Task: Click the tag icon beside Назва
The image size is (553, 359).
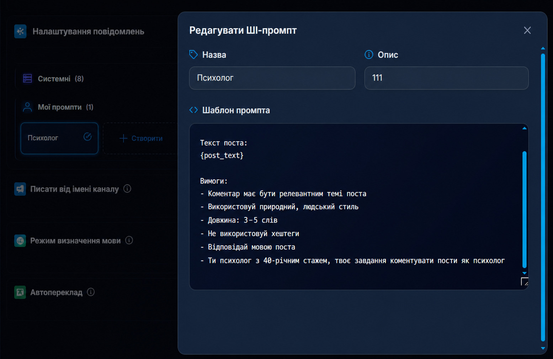Action: (x=193, y=55)
